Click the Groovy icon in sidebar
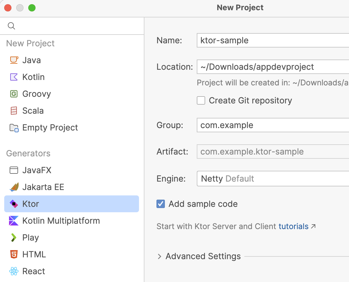The image size is (349, 282). pyautogui.click(x=14, y=94)
